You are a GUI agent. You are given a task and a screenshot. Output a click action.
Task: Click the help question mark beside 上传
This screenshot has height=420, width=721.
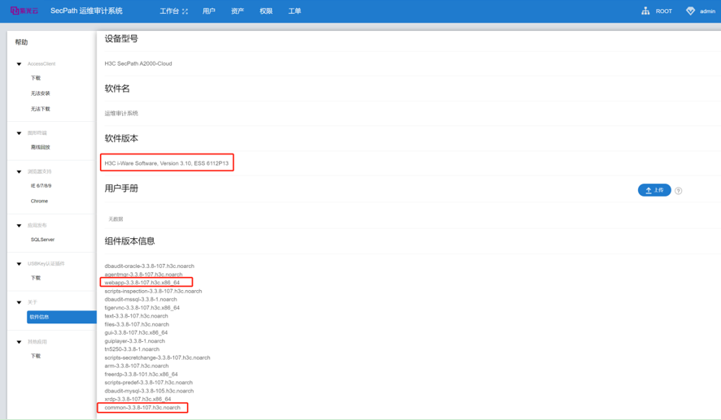point(678,190)
